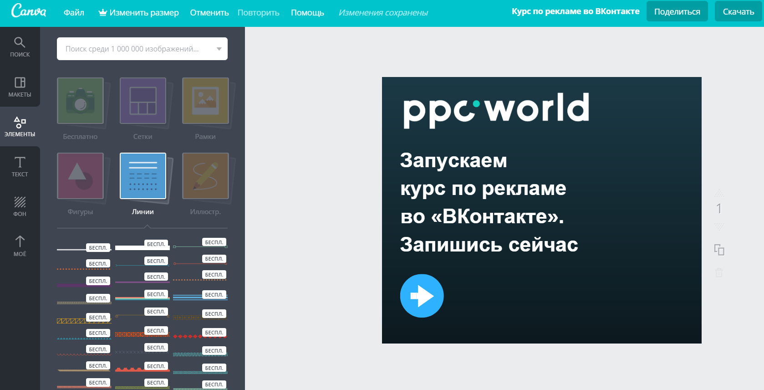
Task: Open the Uploads (Моё) sidebar panel
Action: pos(20,246)
